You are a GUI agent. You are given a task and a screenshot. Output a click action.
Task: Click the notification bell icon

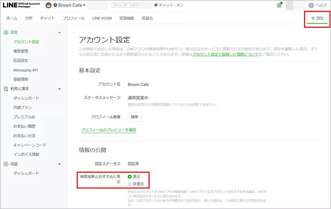(279, 5)
